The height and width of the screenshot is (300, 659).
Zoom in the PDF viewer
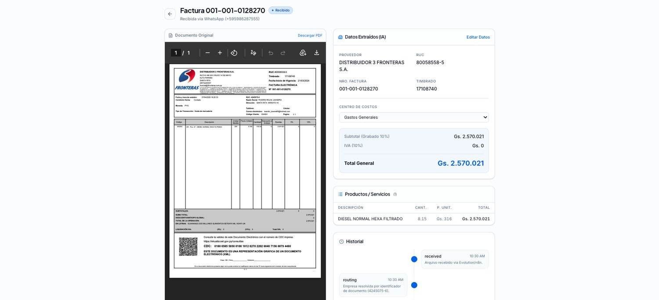pos(220,53)
